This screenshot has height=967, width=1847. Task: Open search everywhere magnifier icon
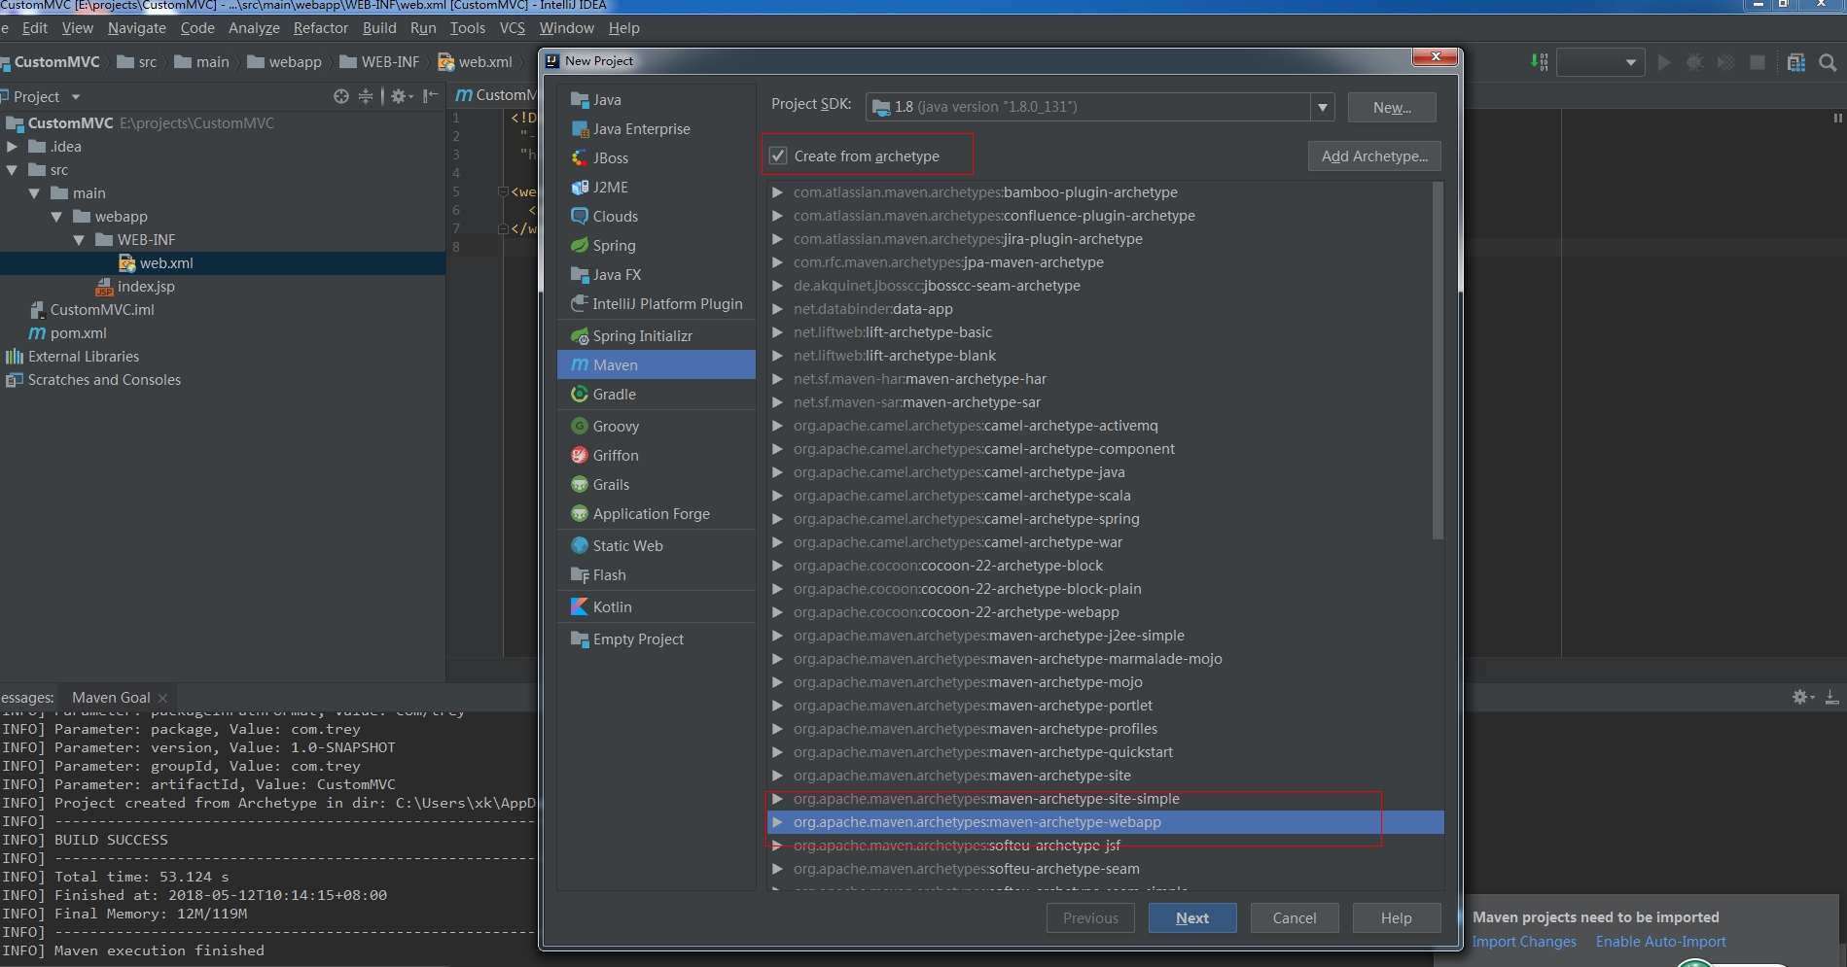(x=1828, y=63)
